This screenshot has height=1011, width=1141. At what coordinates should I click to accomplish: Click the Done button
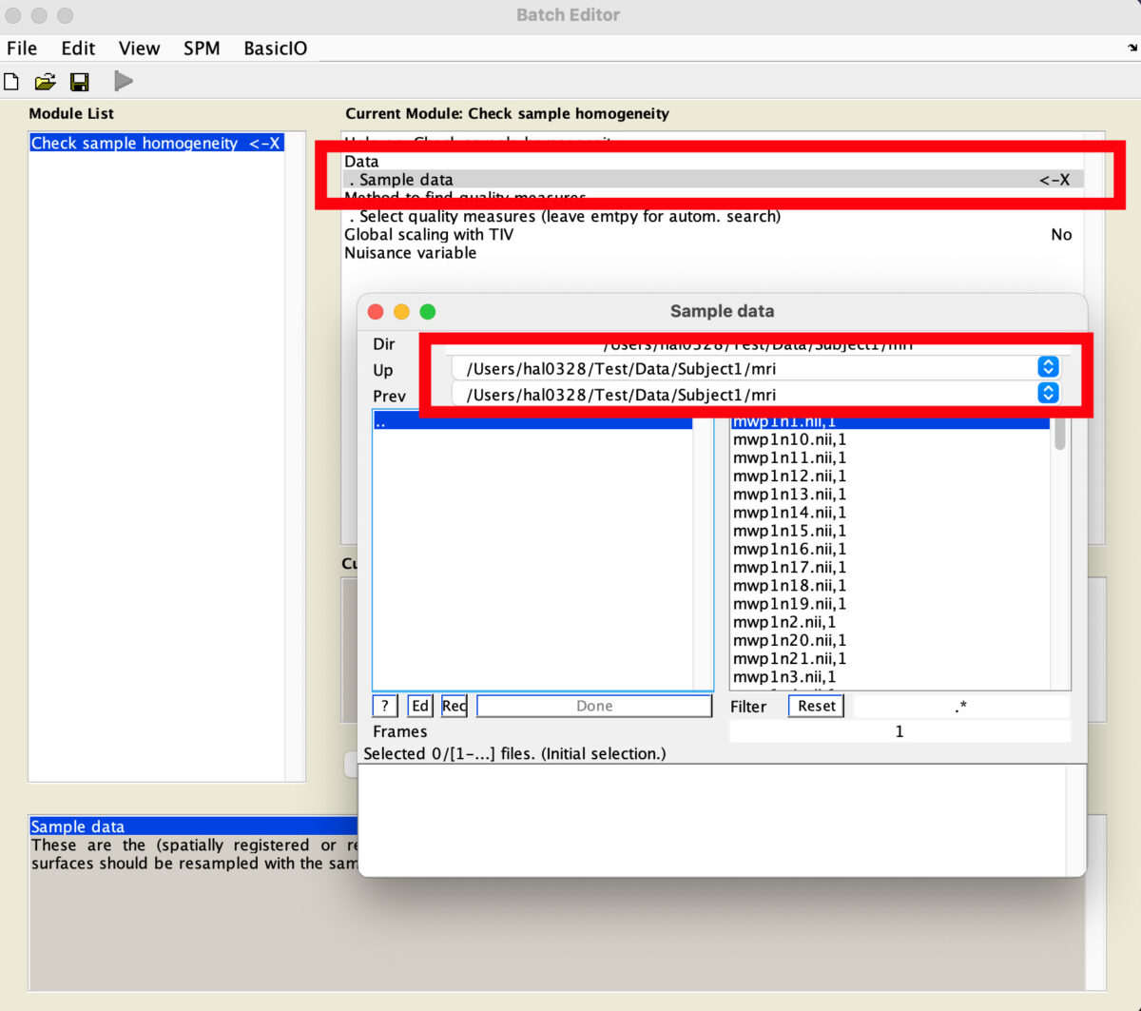(x=594, y=706)
